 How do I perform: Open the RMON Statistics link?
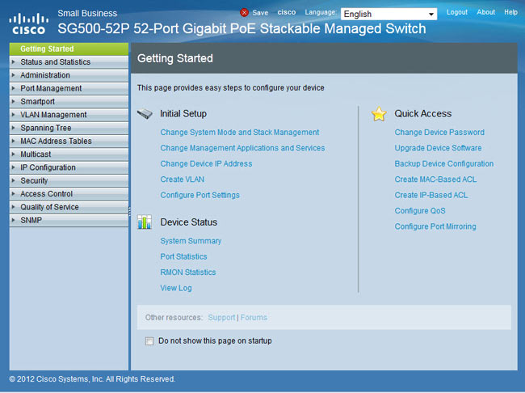click(188, 273)
